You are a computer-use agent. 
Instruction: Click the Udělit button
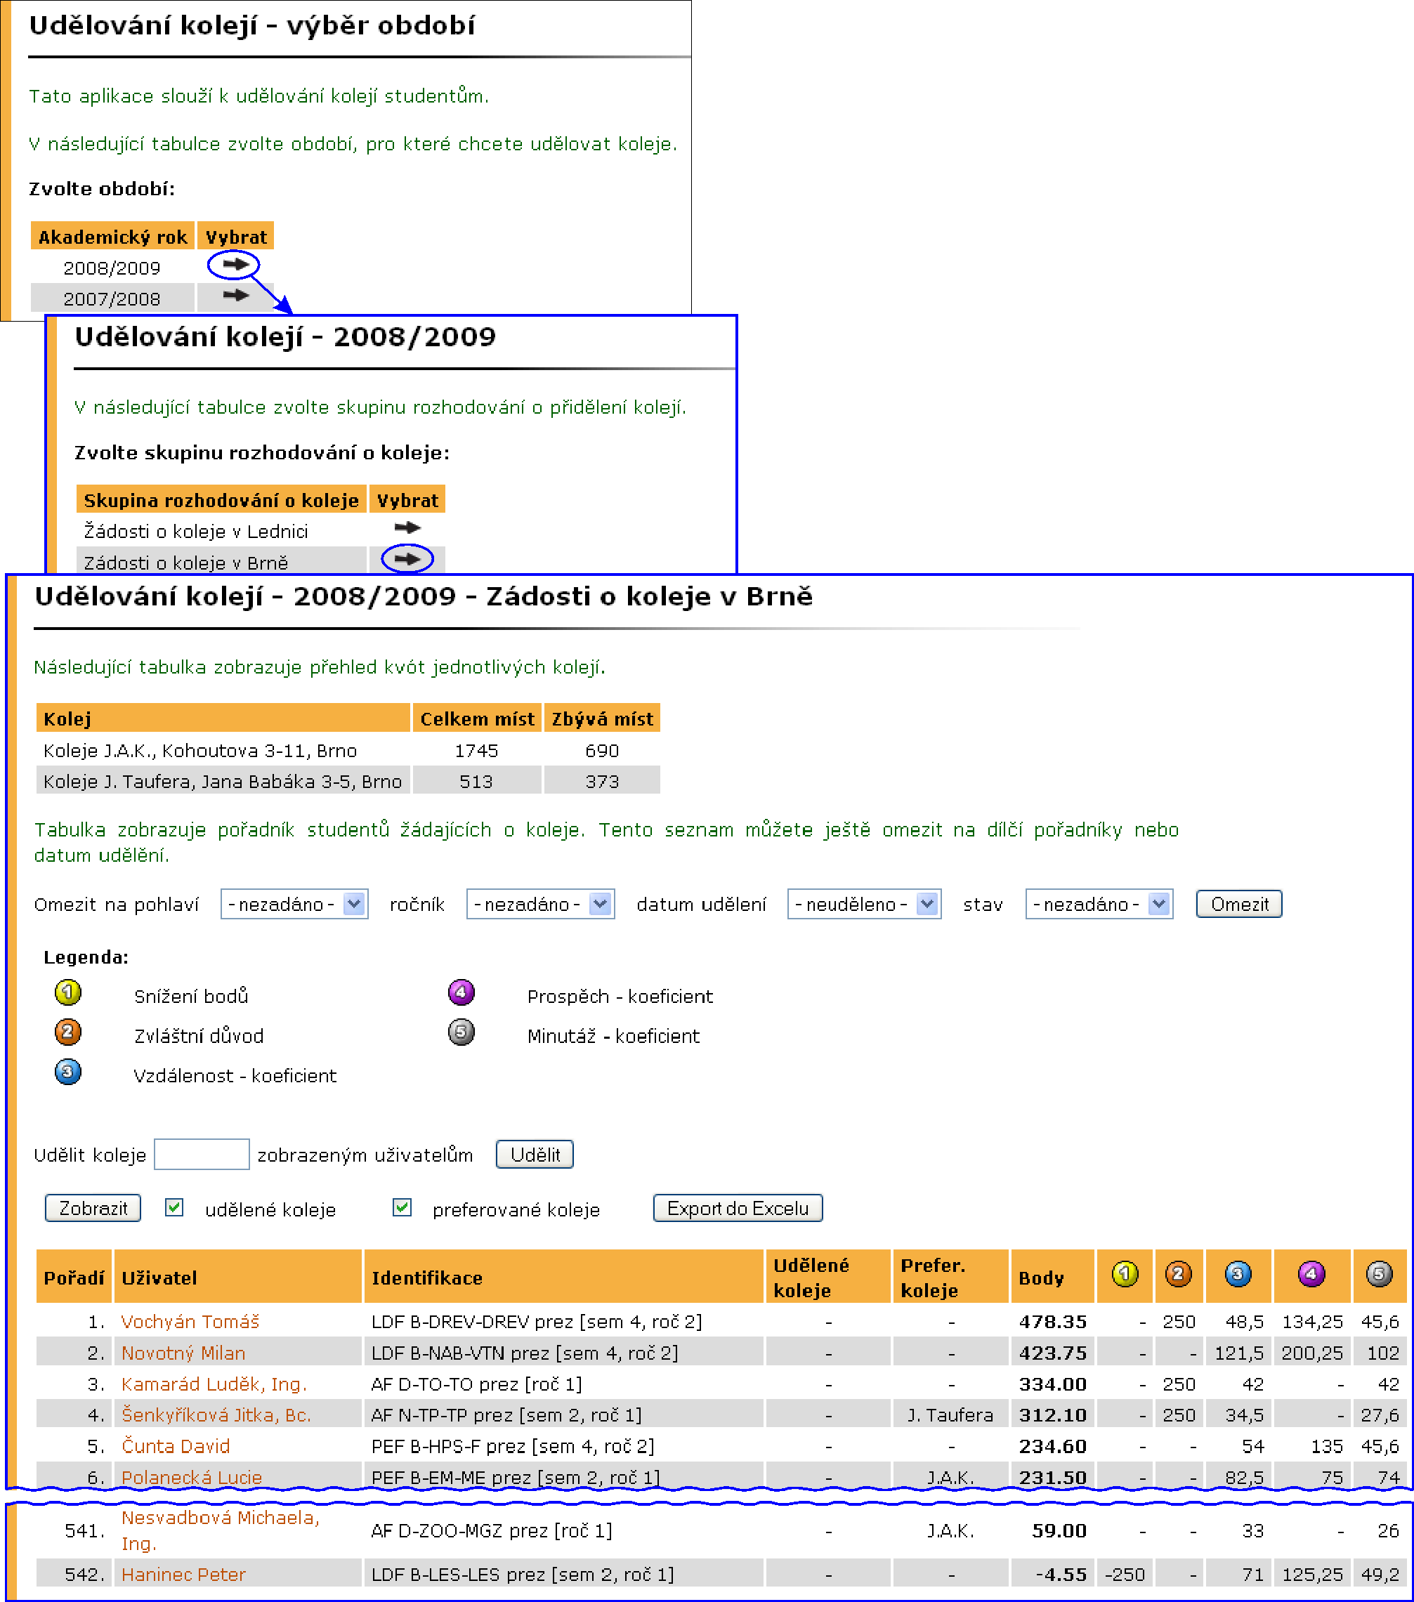pyautogui.click(x=535, y=1154)
